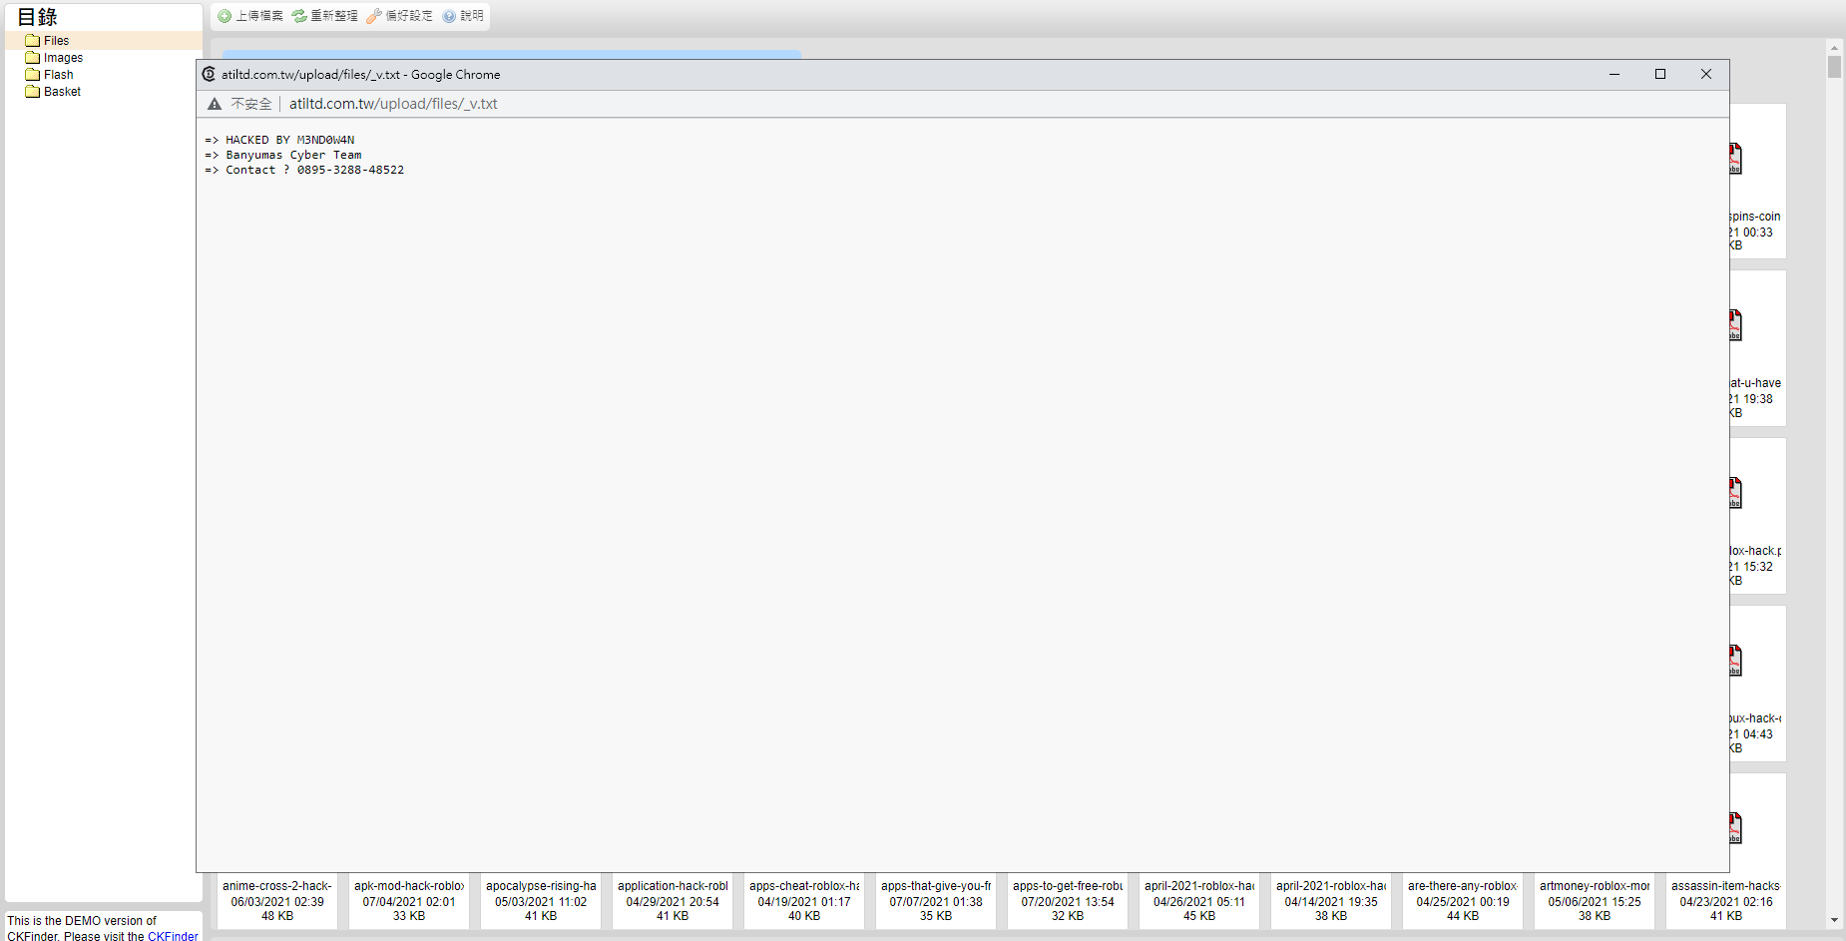1846x941 pixels.
Task: Maximize the Chrome popup window
Action: (1660, 74)
